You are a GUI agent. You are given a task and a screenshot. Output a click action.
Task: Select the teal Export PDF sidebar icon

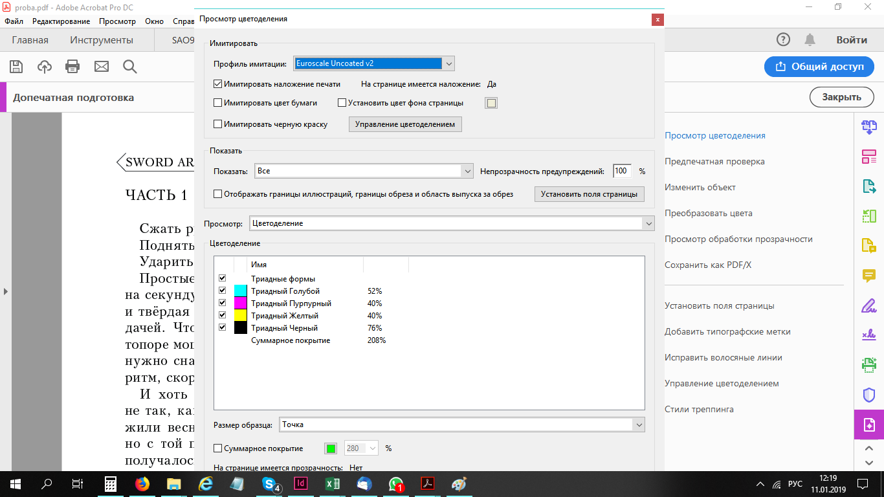coord(868,186)
